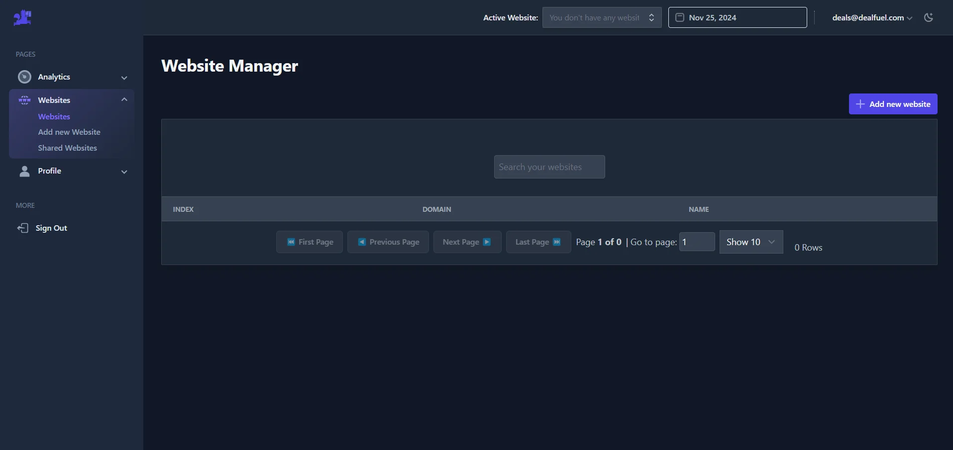953x450 pixels.
Task: Collapse the Websites section chevron
Action: [x=124, y=99]
